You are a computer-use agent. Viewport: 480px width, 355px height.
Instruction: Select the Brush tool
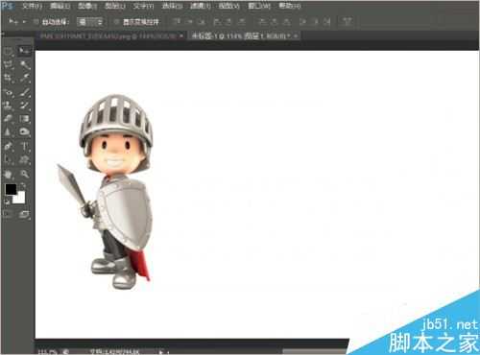coord(24,92)
